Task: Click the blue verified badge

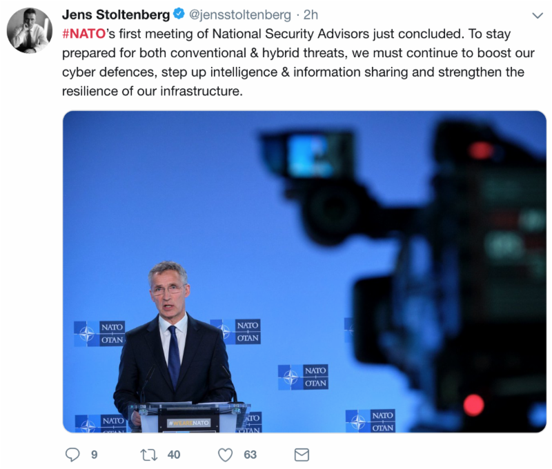Action: click(x=179, y=14)
